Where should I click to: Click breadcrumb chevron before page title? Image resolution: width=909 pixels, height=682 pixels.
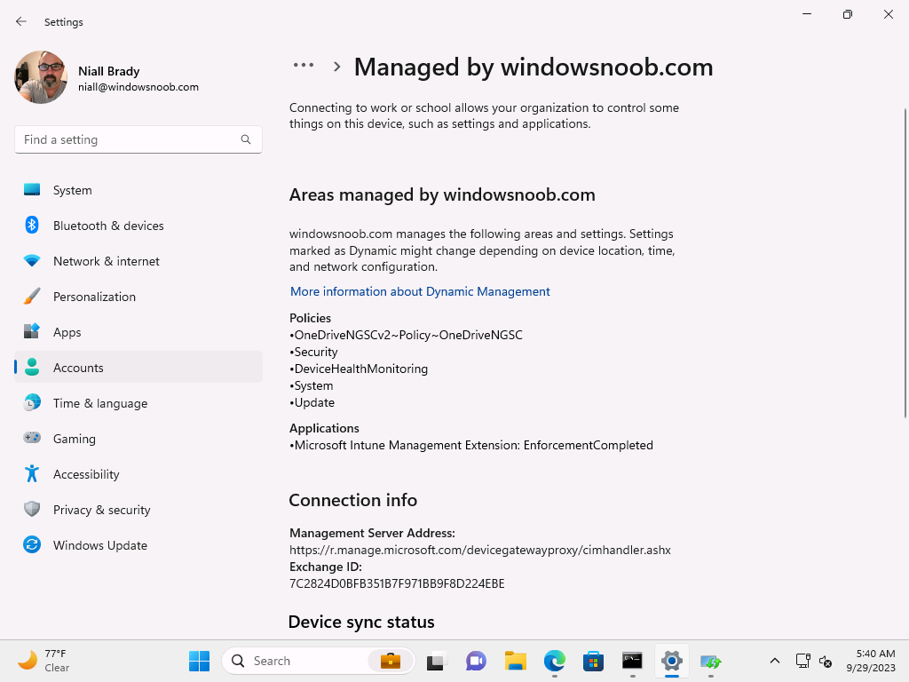(x=336, y=67)
